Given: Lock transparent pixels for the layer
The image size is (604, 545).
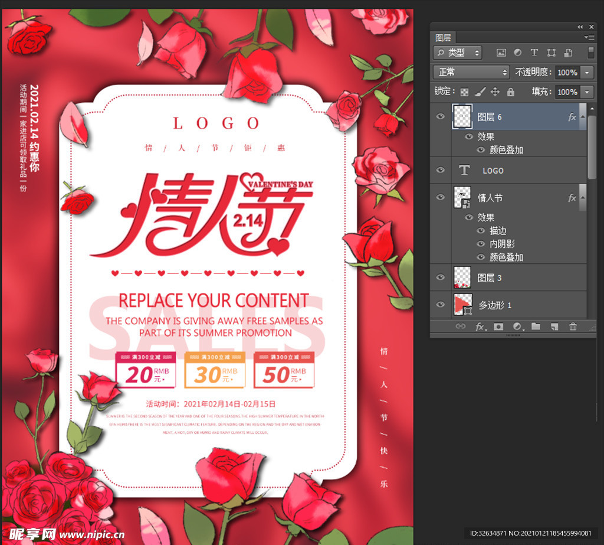Looking at the screenshot, I should click(x=465, y=92).
